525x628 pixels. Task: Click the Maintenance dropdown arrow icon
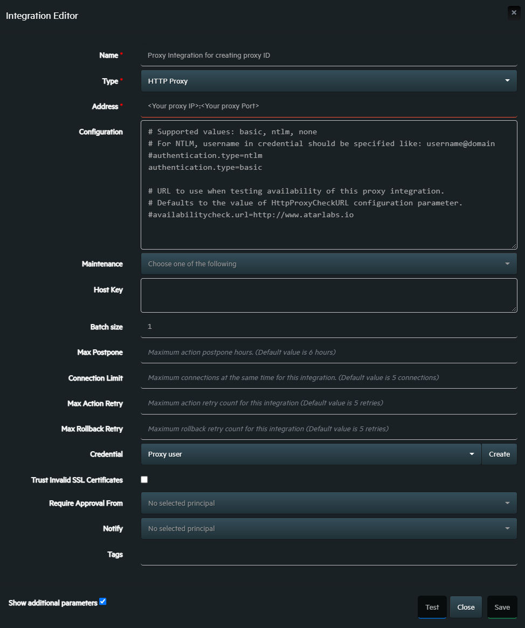point(507,264)
